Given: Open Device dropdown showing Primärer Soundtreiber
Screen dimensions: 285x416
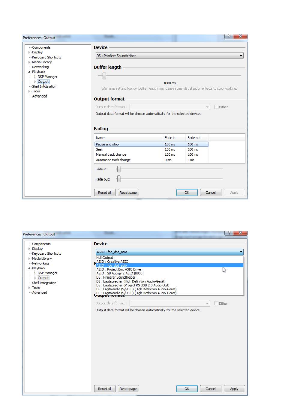Looking at the screenshot, I should 169,55.
